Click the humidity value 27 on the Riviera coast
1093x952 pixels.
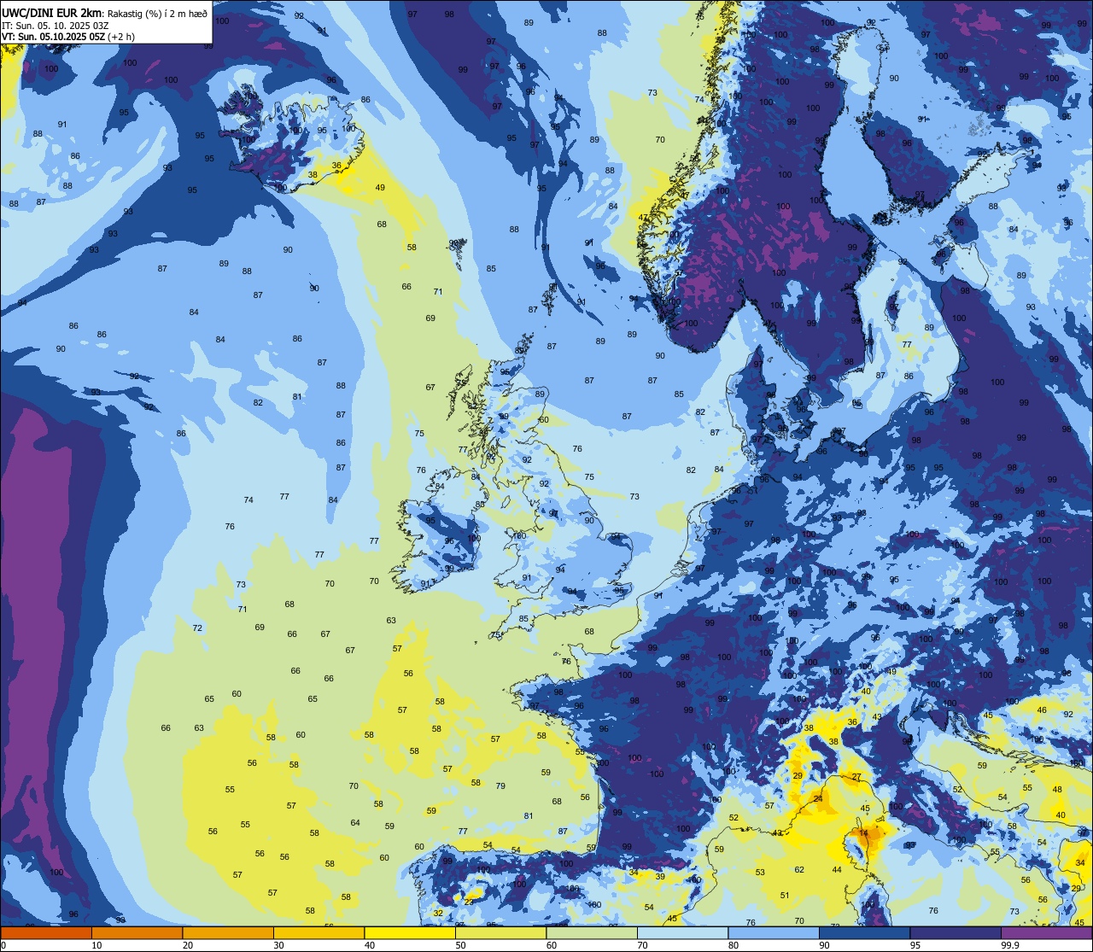click(x=856, y=777)
